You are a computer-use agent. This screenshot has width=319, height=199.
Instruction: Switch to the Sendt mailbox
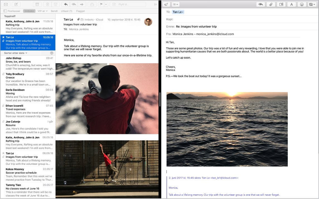tap(54, 11)
